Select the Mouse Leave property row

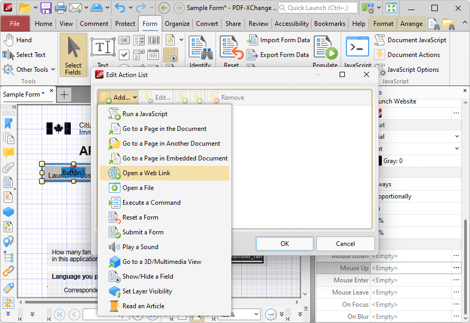[x=389, y=292]
